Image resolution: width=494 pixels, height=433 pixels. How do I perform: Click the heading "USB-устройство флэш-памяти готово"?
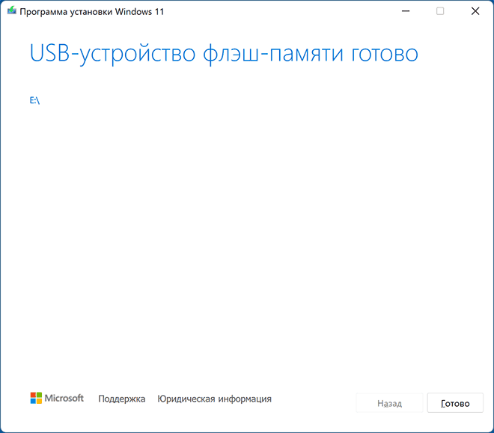point(223,55)
